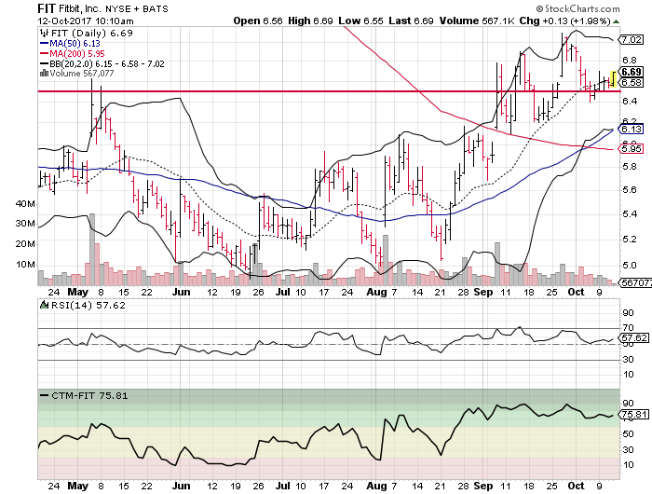Click the 'MA(200) 5.95' legend label
This screenshot has width=652, height=494.
77,54
